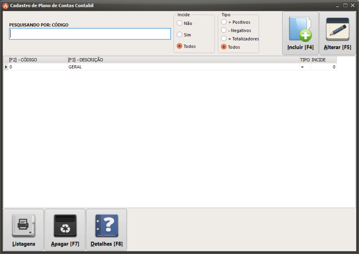Click the flame app icon in title bar

click(x=5, y=5)
